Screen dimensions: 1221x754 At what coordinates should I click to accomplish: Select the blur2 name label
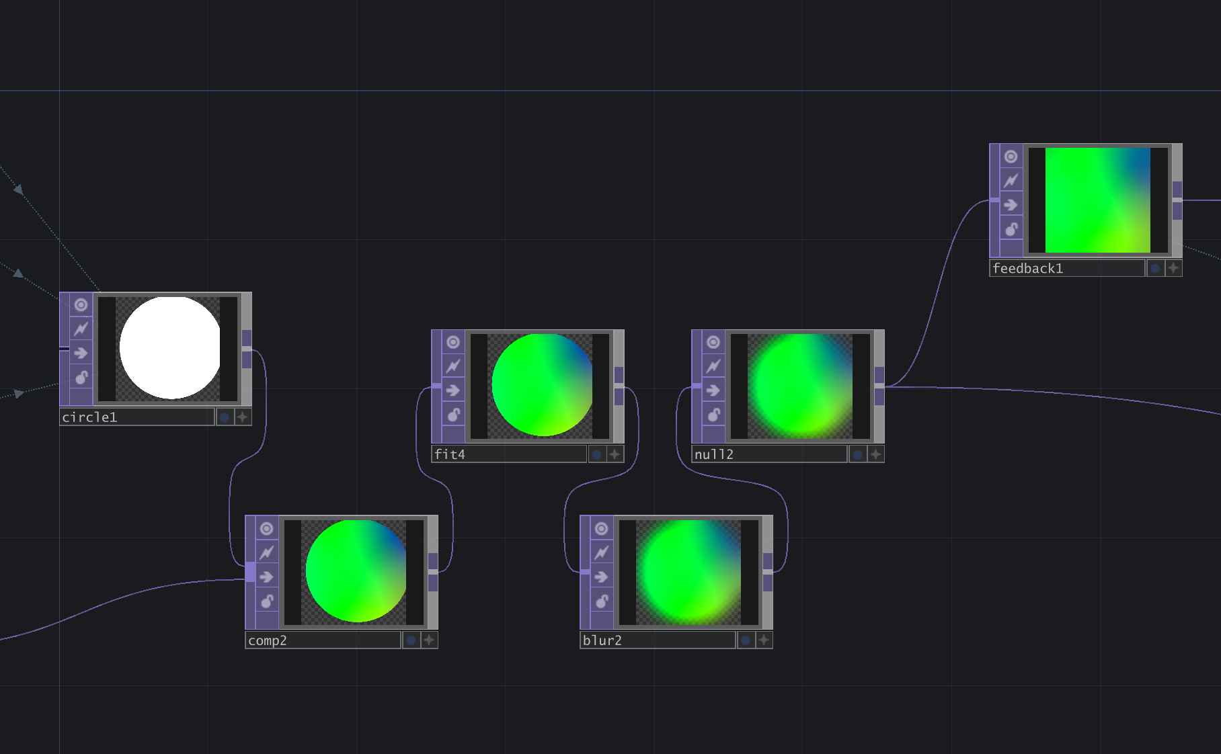pyautogui.click(x=658, y=640)
